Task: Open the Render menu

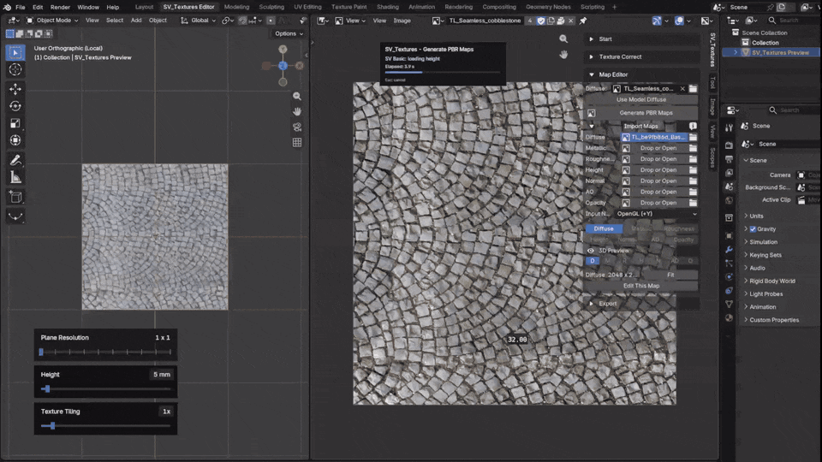Action: 60,8
